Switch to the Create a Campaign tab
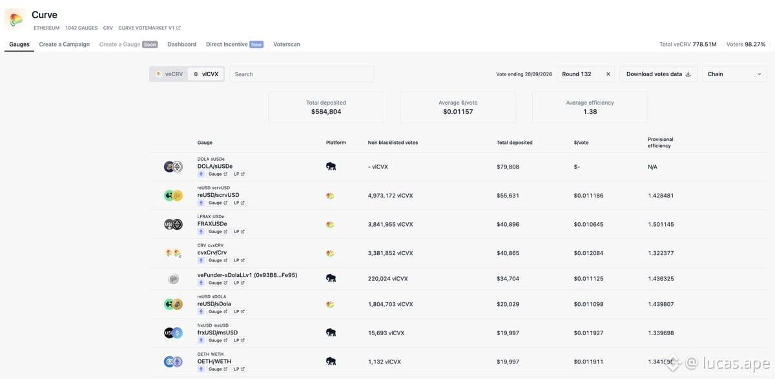This screenshot has height=379, width=775. tap(65, 45)
